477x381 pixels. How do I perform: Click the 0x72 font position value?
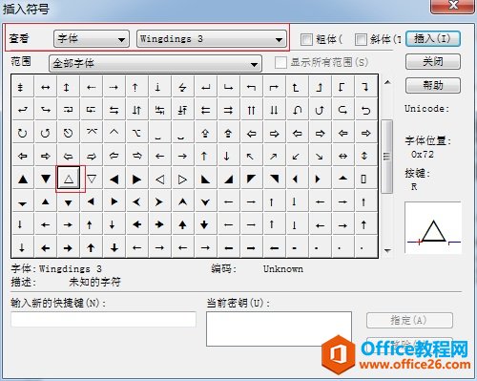click(423, 155)
